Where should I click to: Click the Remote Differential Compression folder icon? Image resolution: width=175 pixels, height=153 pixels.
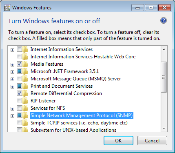25,93
